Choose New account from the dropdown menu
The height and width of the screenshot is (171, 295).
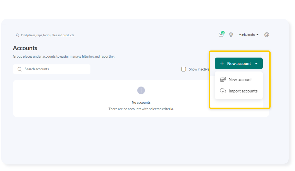(x=239, y=80)
